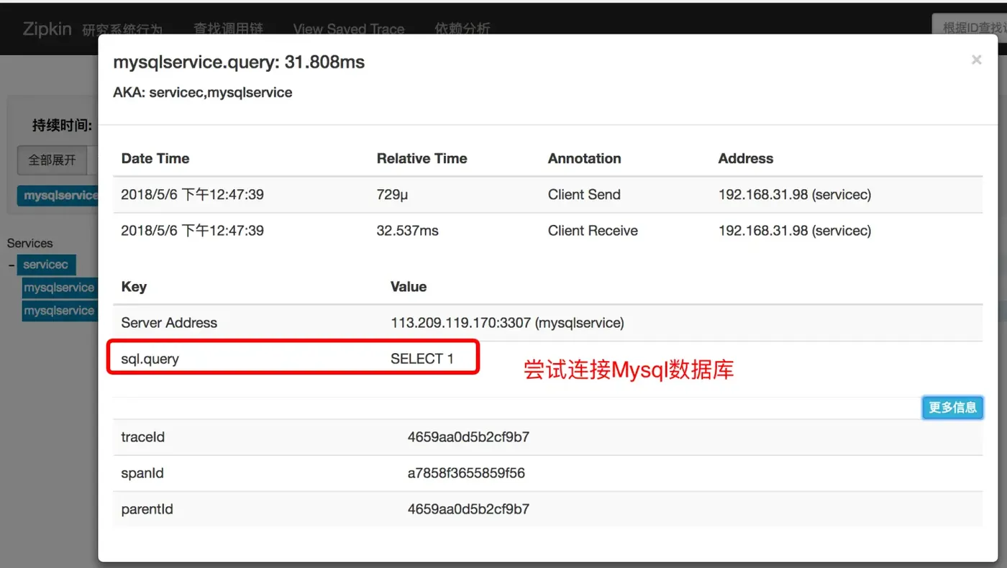Click the Services heading in the sidebar

coord(30,243)
